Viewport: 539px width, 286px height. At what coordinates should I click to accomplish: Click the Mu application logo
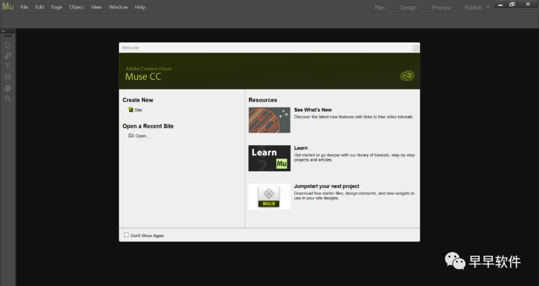[8, 6]
